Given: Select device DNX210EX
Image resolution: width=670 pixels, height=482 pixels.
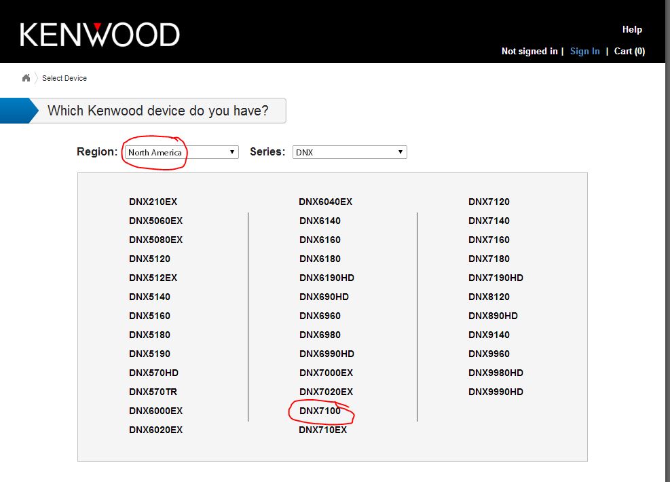Looking at the screenshot, I should click(153, 202).
